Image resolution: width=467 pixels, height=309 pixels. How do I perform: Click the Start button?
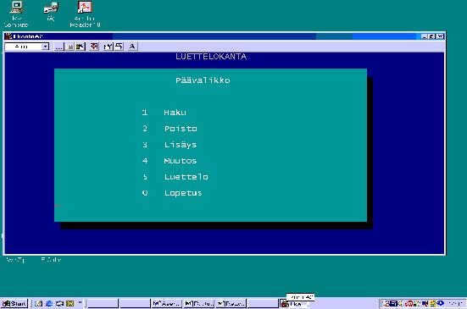click(14, 303)
